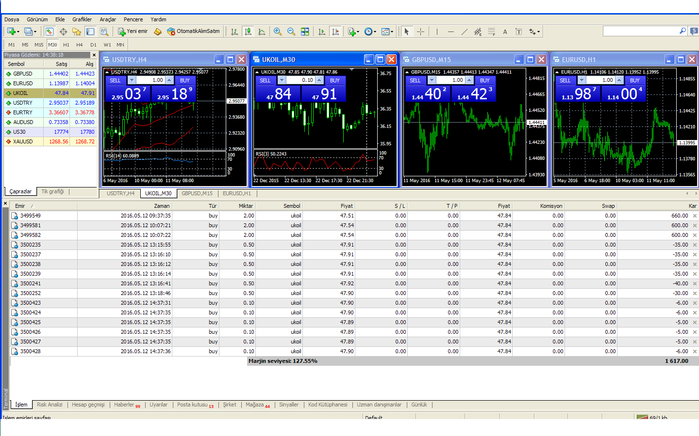Open volume dropdown in UKOIL one-click panel

282,80
